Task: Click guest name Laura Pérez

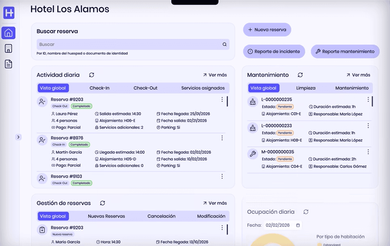Action: (x=67, y=114)
